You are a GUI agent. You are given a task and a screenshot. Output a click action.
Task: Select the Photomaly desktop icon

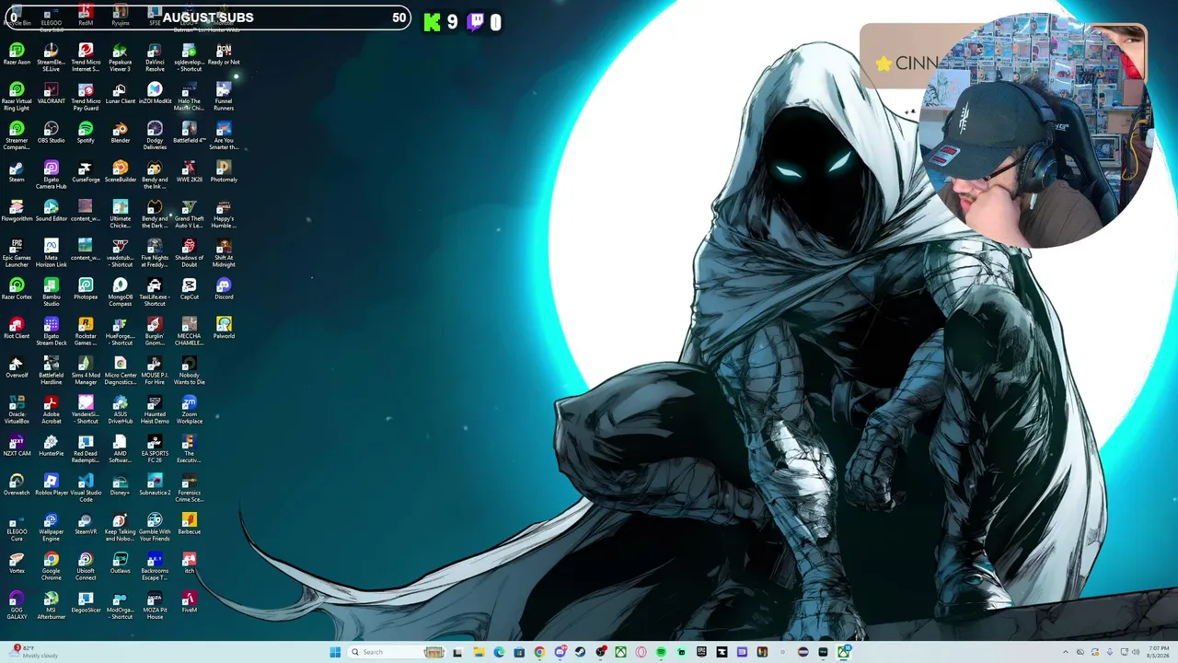(224, 172)
